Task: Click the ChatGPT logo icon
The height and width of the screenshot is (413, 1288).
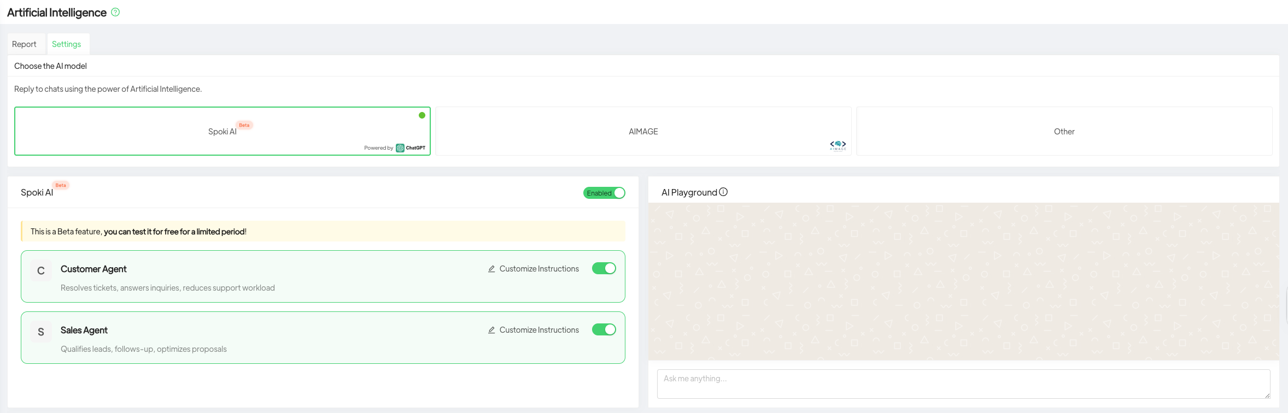Action: [x=400, y=148]
